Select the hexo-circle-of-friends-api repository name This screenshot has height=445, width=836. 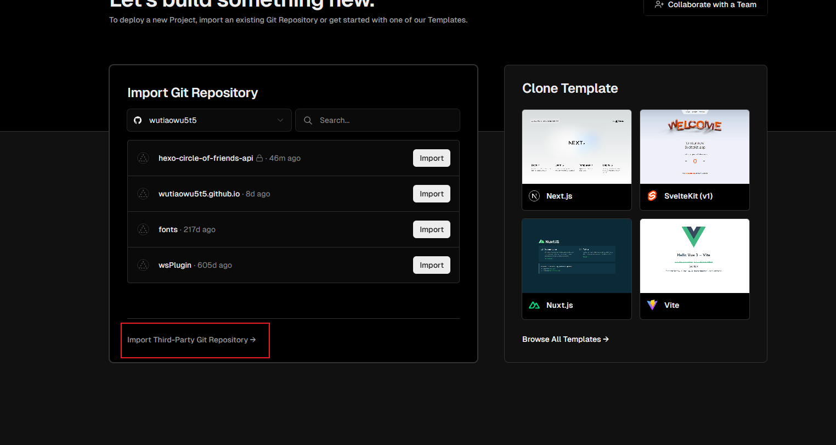(206, 158)
